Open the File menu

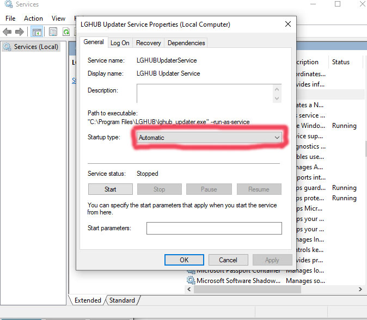click(10, 19)
